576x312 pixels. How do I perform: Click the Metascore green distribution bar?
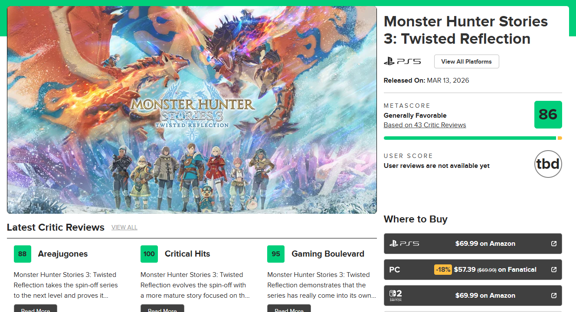coord(470,138)
